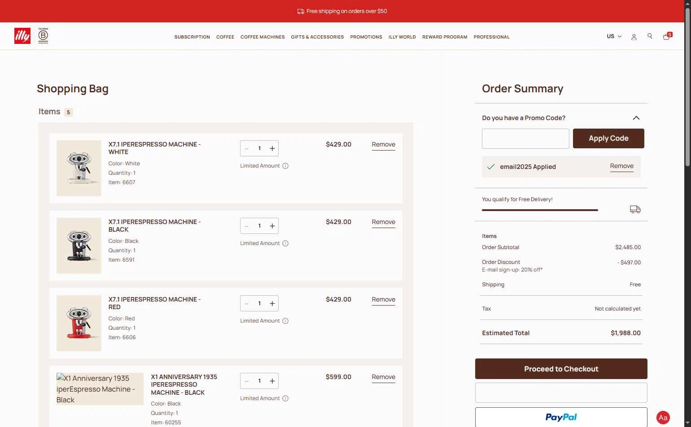Click the checkmark next to email2025 Applied
This screenshot has width=691, height=427.
pos(491,167)
